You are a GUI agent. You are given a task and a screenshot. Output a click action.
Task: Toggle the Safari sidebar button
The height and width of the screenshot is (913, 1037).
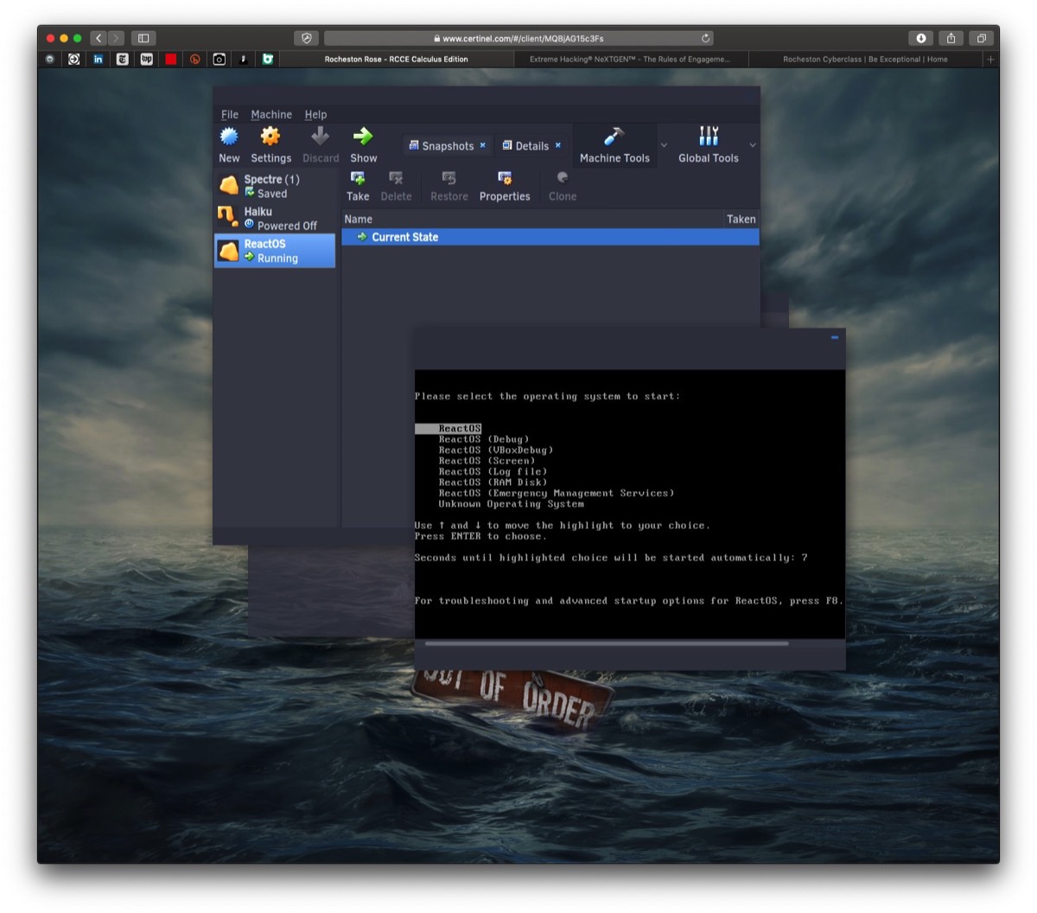point(143,38)
